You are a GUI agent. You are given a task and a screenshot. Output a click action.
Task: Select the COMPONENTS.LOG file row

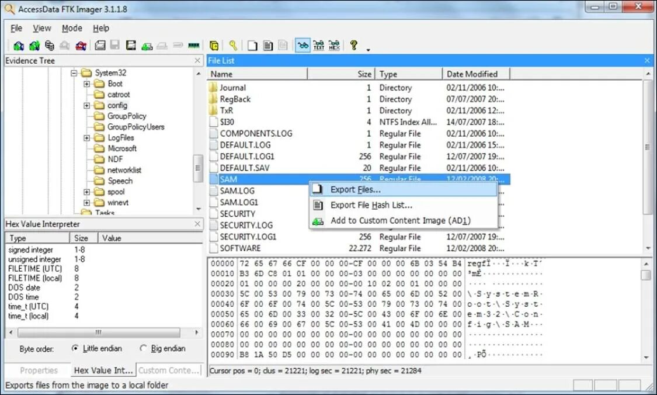359,133
